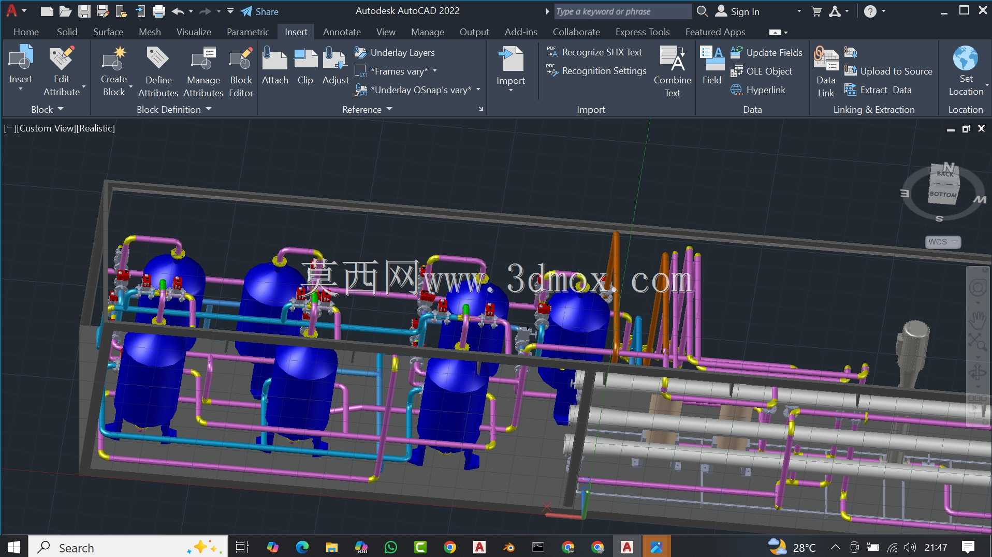The width and height of the screenshot is (992, 557).
Task: Switch to the Annotate ribbon tab
Action: click(342, 32)
